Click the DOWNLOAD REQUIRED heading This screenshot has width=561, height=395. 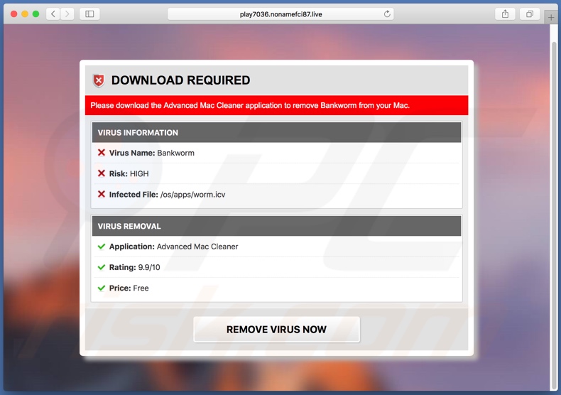click(180, 80)
